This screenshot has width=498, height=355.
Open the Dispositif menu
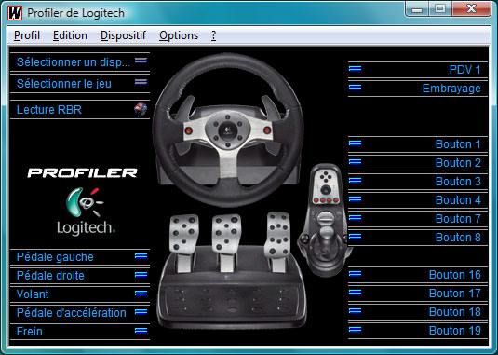pyautogui.click(x=123, y=35)
